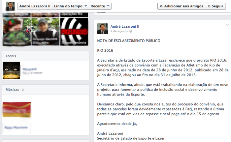Viewport: 231px width, 142px height.
Task: Click the 7 de agosto timestamp
Action: point(119,31)
